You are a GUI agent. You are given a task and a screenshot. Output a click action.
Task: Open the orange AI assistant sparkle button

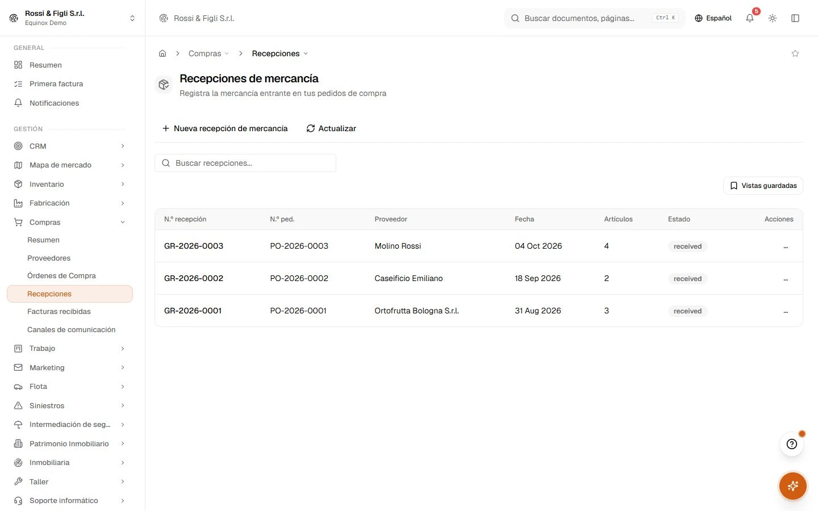(x=793, y=486)
